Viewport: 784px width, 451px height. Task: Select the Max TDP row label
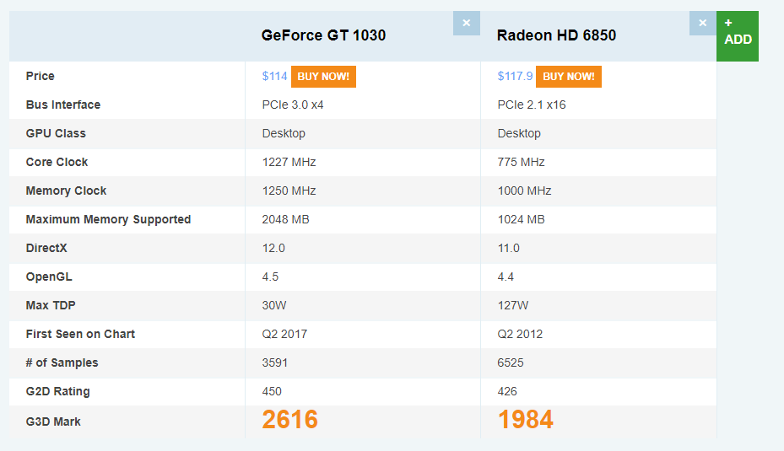tap(51, 305)
